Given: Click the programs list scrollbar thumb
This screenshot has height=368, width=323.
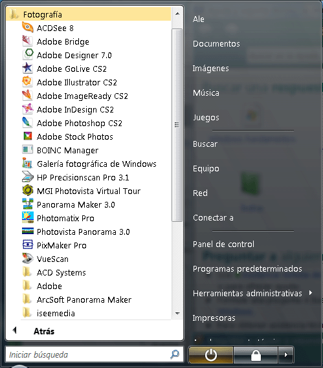Looking at the screenshot, I should [x=177, y=125].
